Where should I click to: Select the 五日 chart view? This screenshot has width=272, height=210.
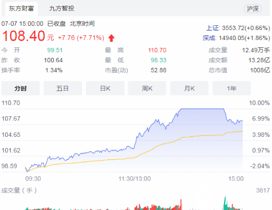click(63, 88)
